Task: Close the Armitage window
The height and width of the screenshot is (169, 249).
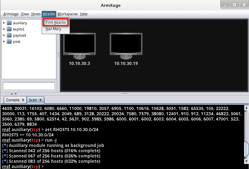Action: coord(244,5)
